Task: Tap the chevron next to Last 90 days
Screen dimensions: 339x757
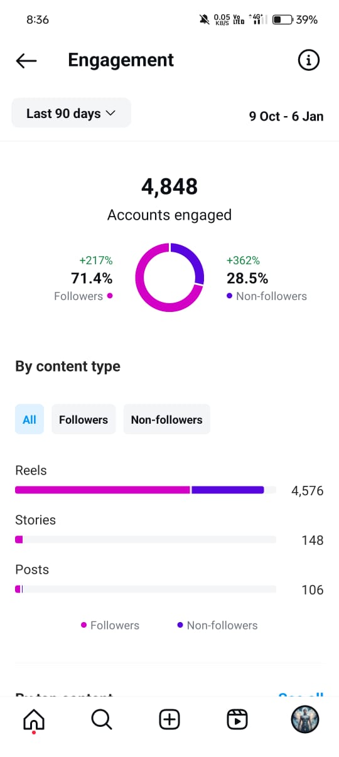Action: 110,114
